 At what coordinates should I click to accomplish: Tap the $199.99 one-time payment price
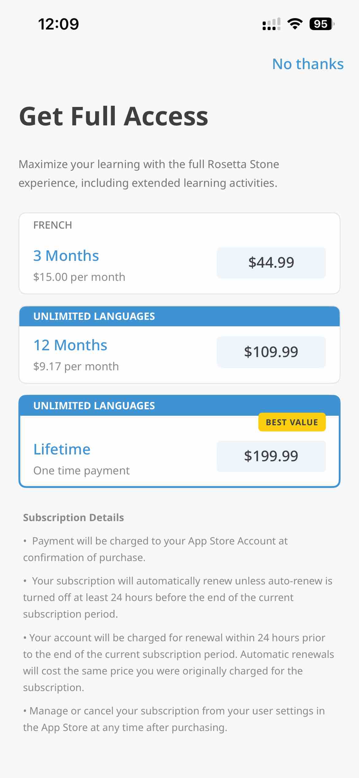click(271, 456)
